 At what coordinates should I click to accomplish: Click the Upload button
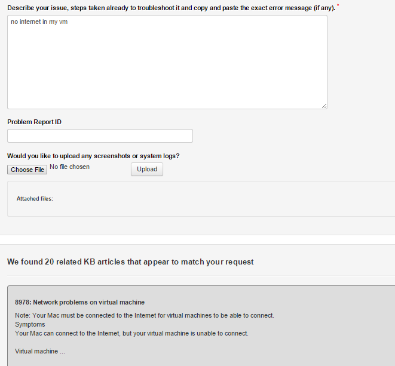coord(146,170)
